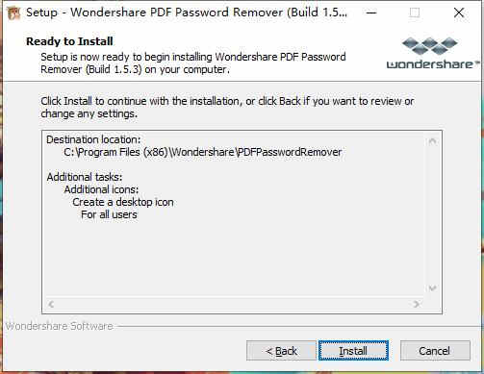
Task: Click the Wondershare logo
Action: (433, 53)
